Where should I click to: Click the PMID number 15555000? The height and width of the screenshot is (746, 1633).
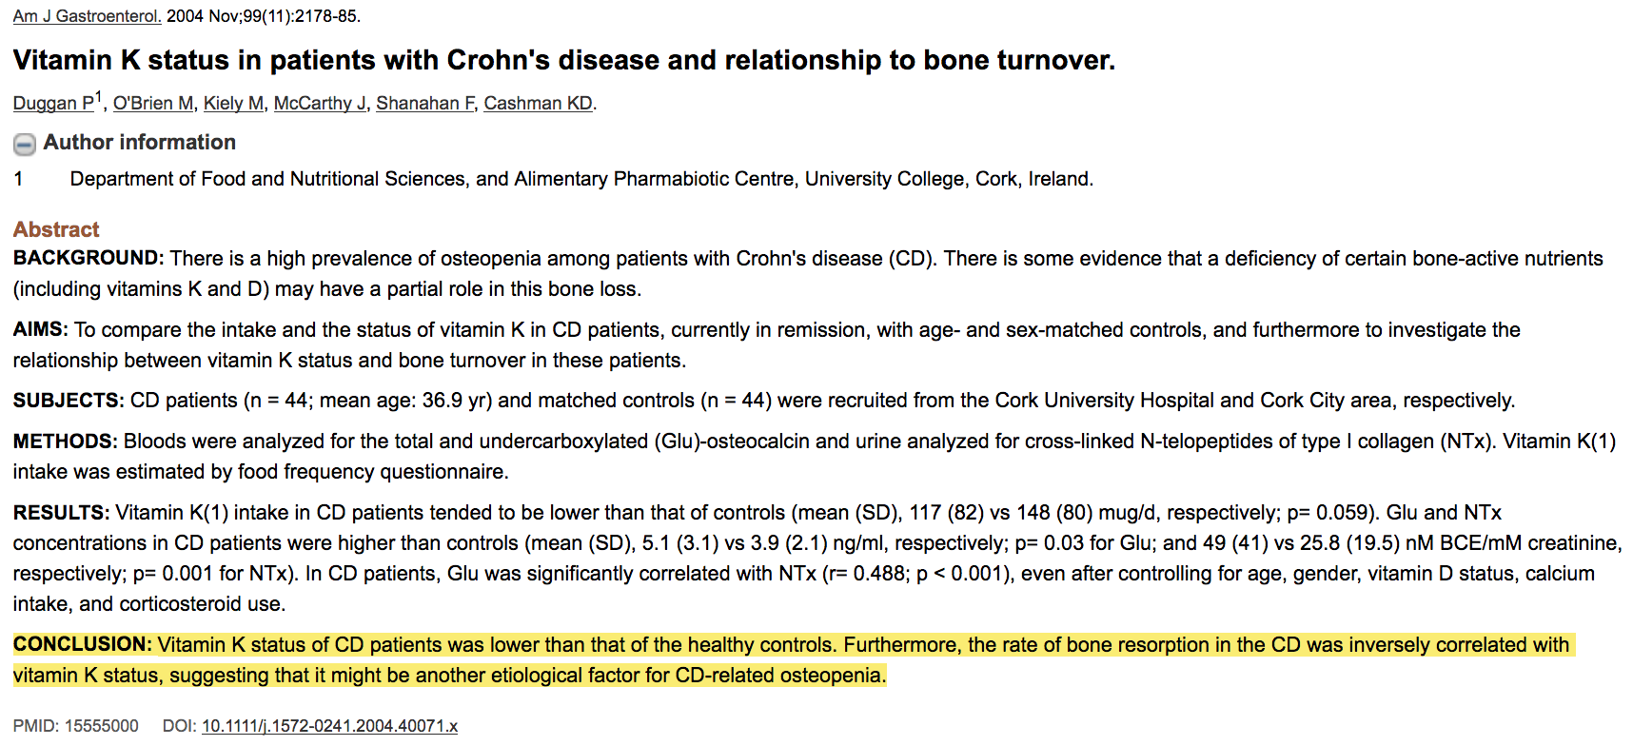pyautogui.click(x=101, y=726)
